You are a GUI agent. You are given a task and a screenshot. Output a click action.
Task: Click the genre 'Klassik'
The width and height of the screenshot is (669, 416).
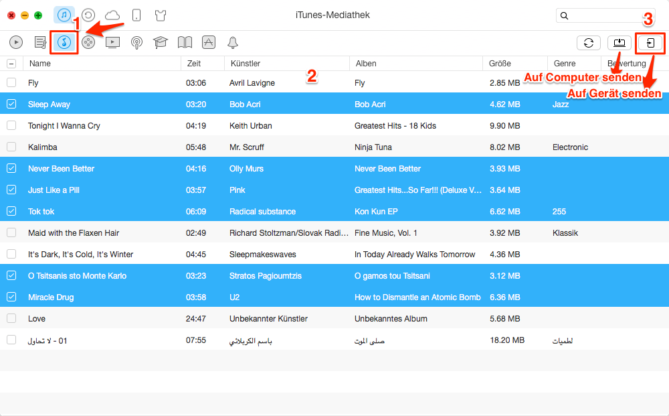point(565,232)
